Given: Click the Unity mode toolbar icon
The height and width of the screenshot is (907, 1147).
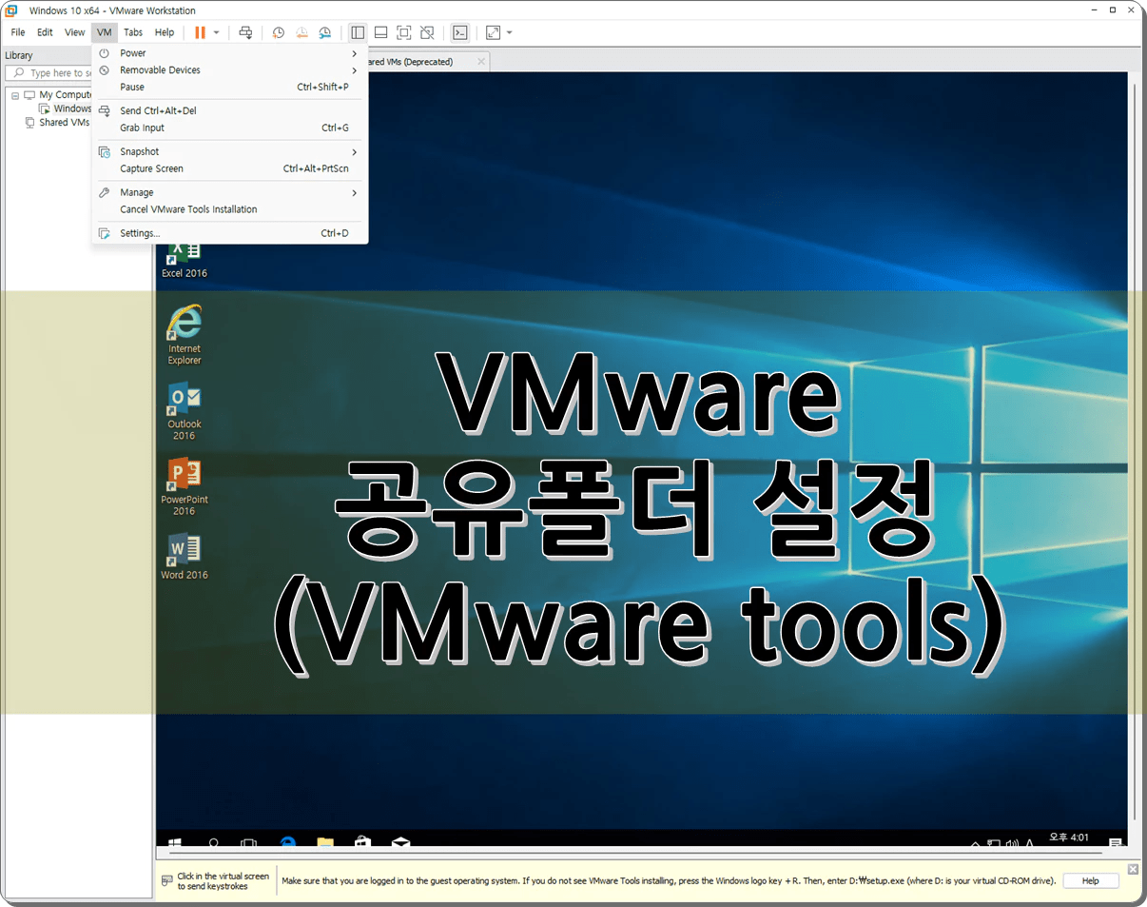Looking at the screenshot, I should click(x=427, y=32).
